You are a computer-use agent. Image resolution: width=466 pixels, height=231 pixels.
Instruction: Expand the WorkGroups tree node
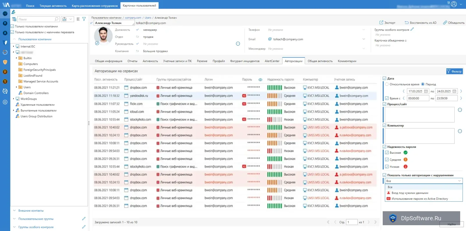(13, 99)
